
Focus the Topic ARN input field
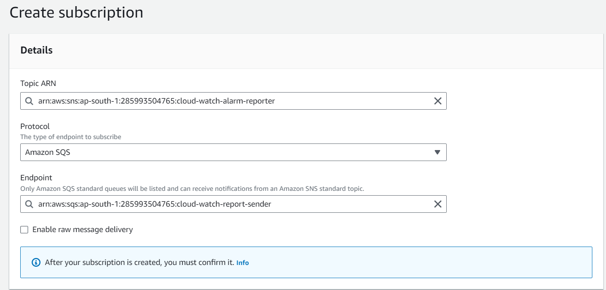click(233, 101)
